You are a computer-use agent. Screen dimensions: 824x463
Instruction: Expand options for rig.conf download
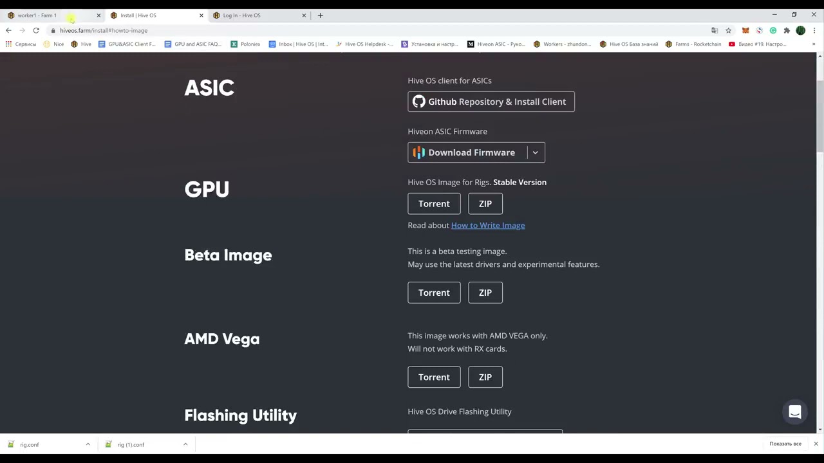pyautogui.click(x=88, y=444)
